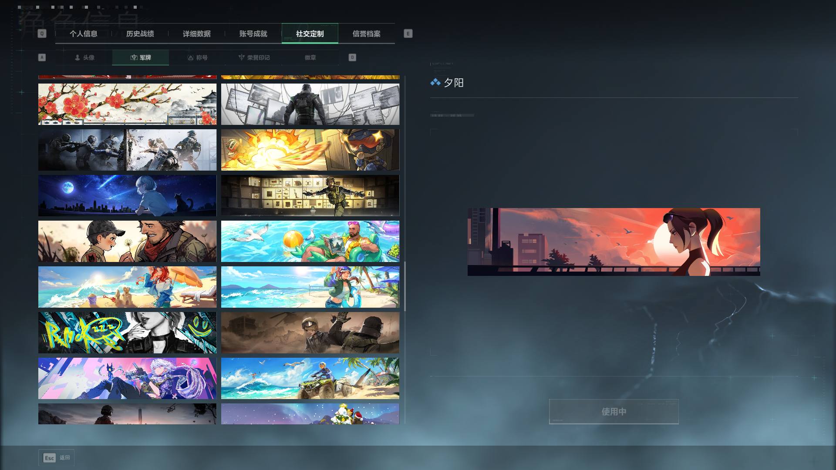
Task: Click the 夕阳 sunset banner preview
Action: point(614,242)
